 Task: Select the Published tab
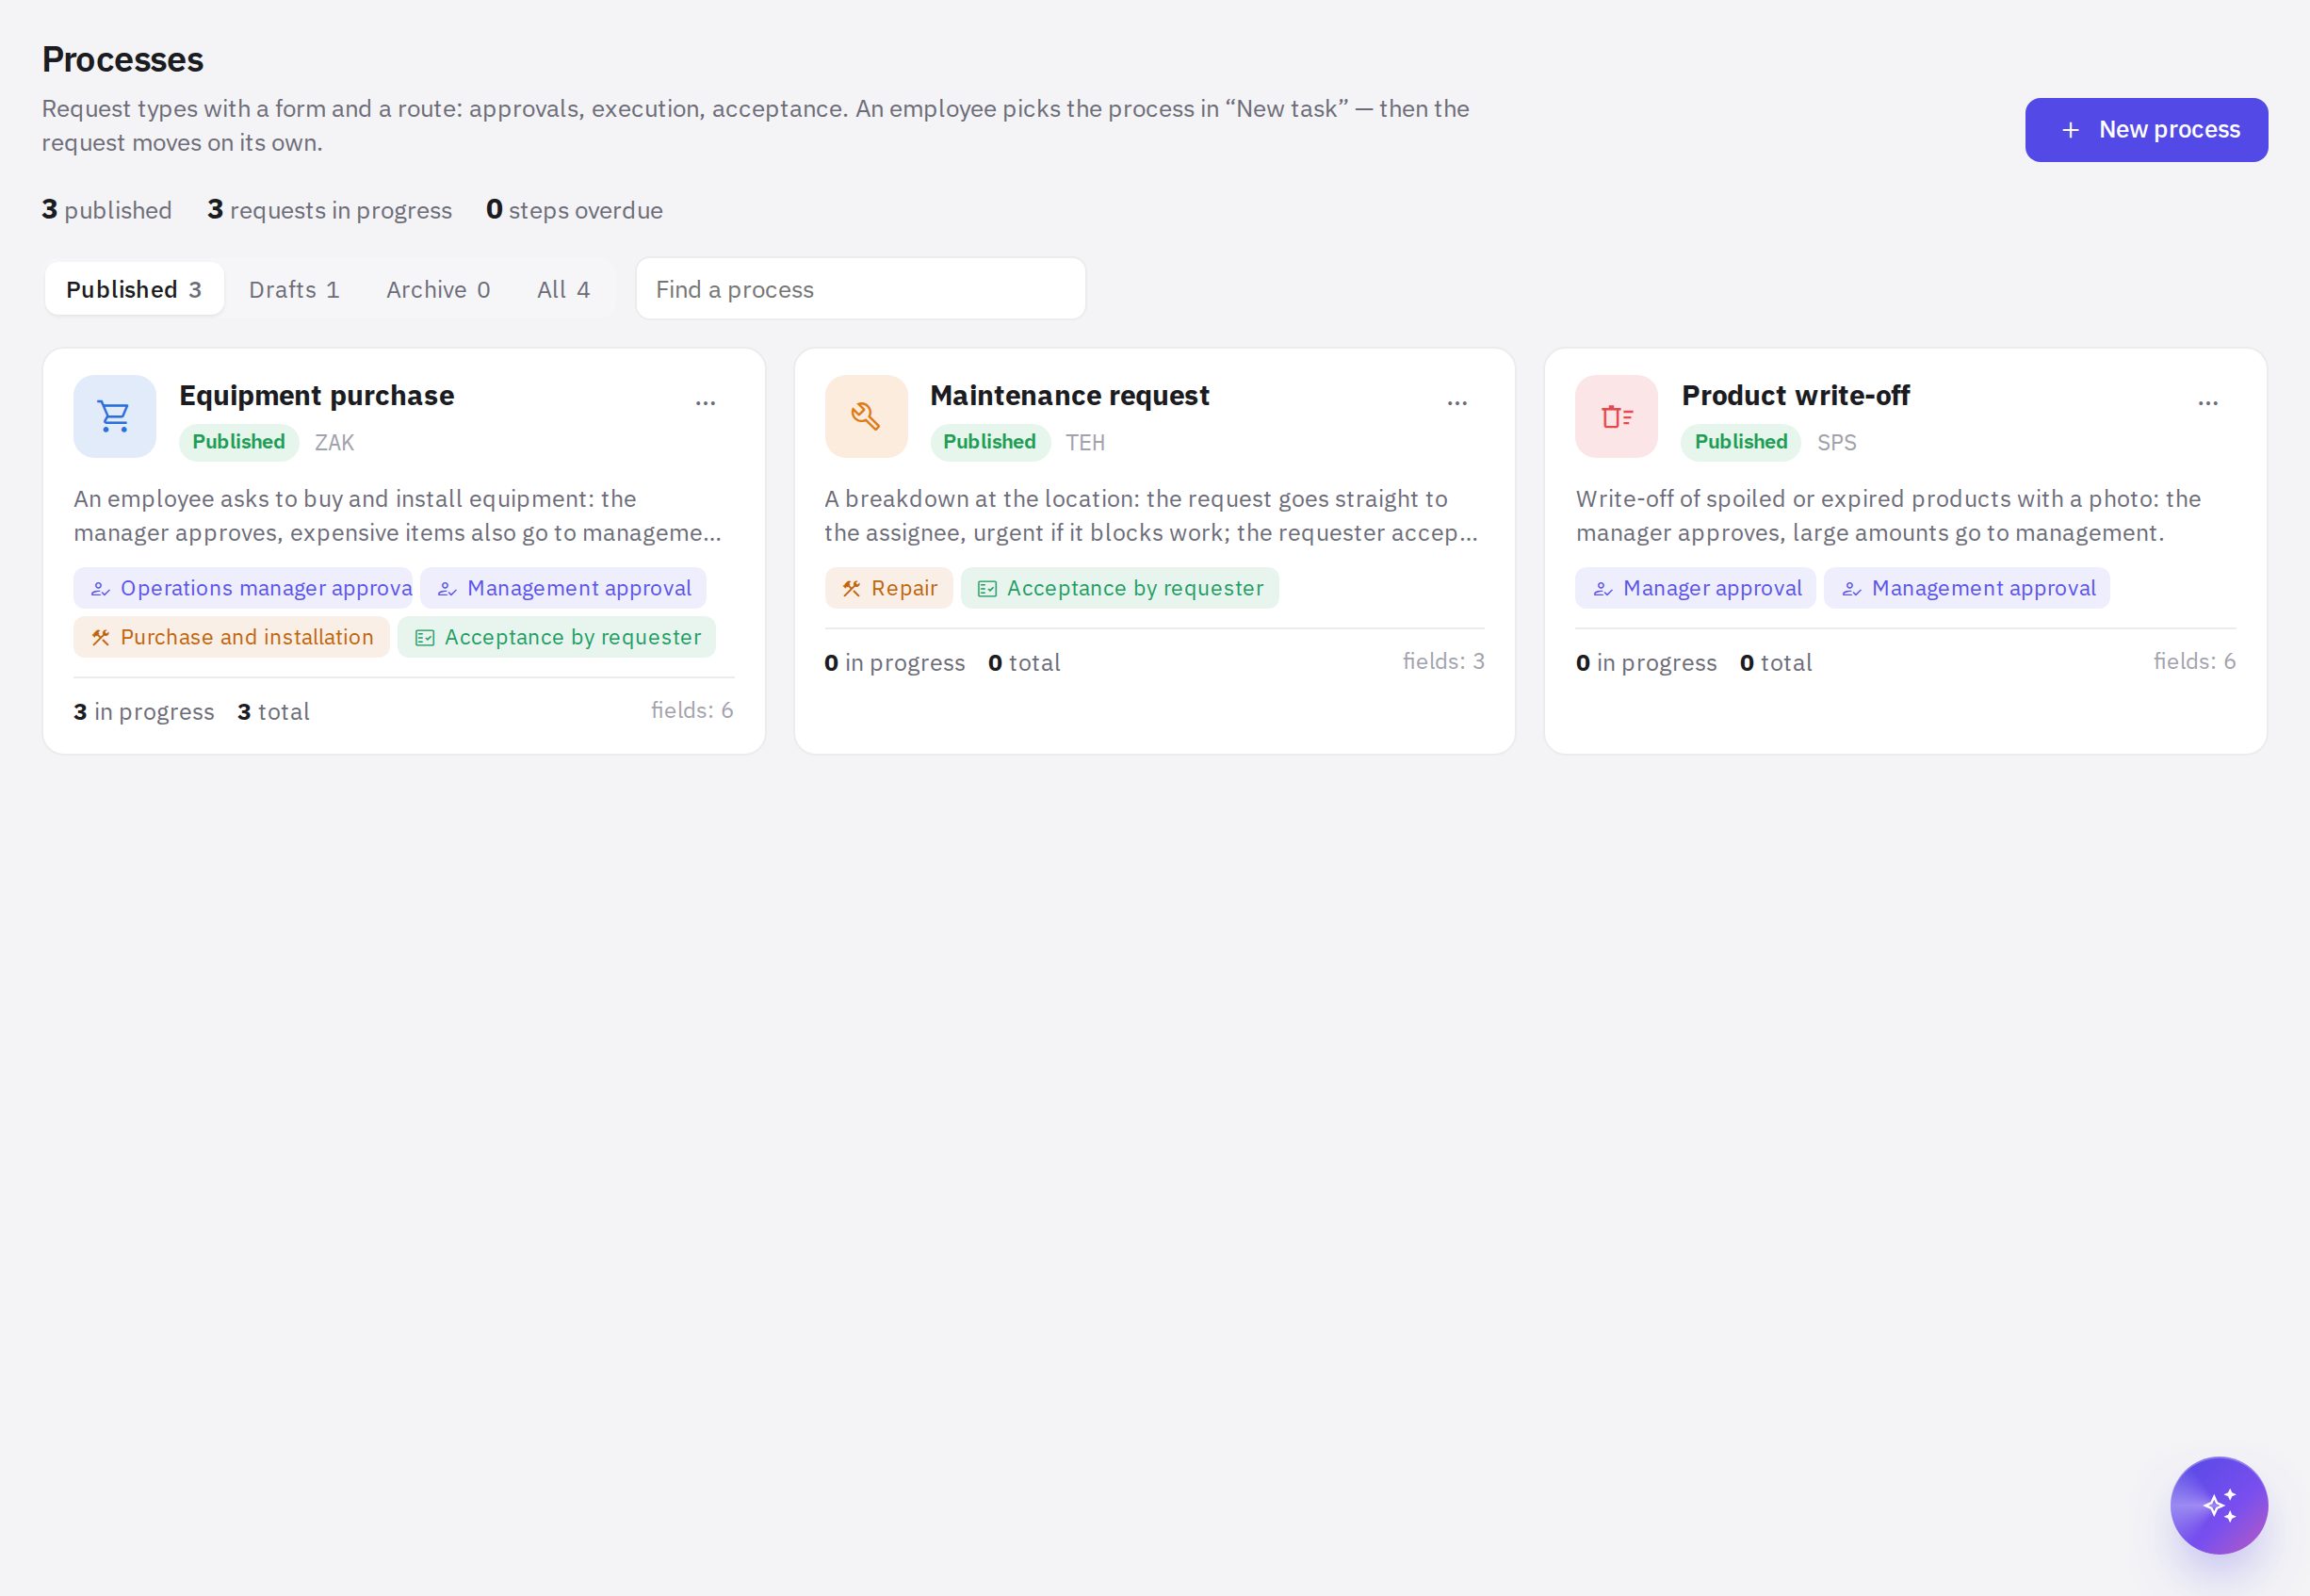click(134, 290)
